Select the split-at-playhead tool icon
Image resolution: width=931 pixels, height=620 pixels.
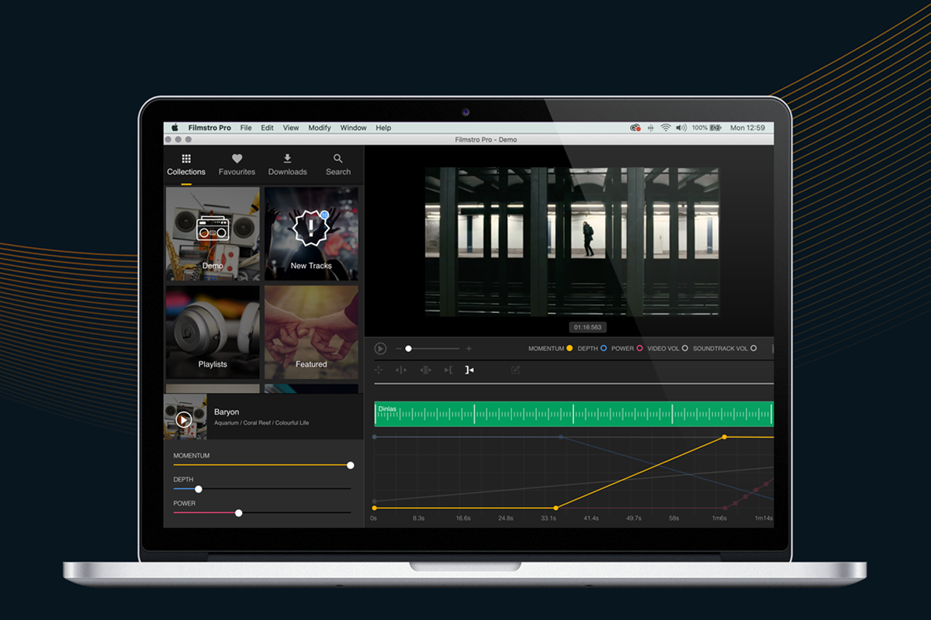(401, 370)
